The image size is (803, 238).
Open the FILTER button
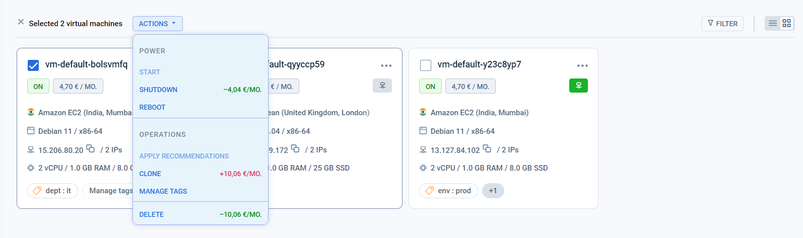point(722,24)
